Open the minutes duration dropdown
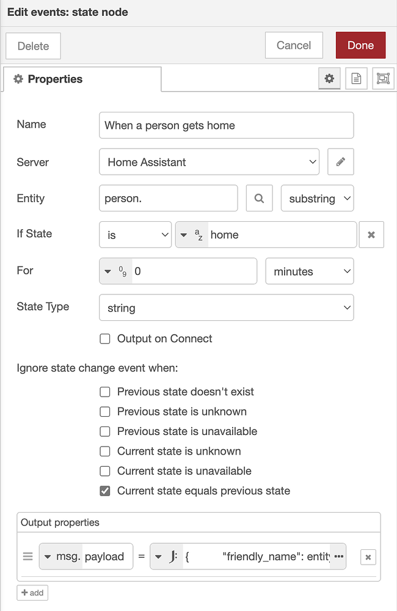The height and width of the screenshot is (611, 397). coord(310,271)
